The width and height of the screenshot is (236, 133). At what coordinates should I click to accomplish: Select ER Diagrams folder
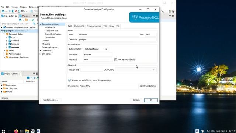[11, 88]
